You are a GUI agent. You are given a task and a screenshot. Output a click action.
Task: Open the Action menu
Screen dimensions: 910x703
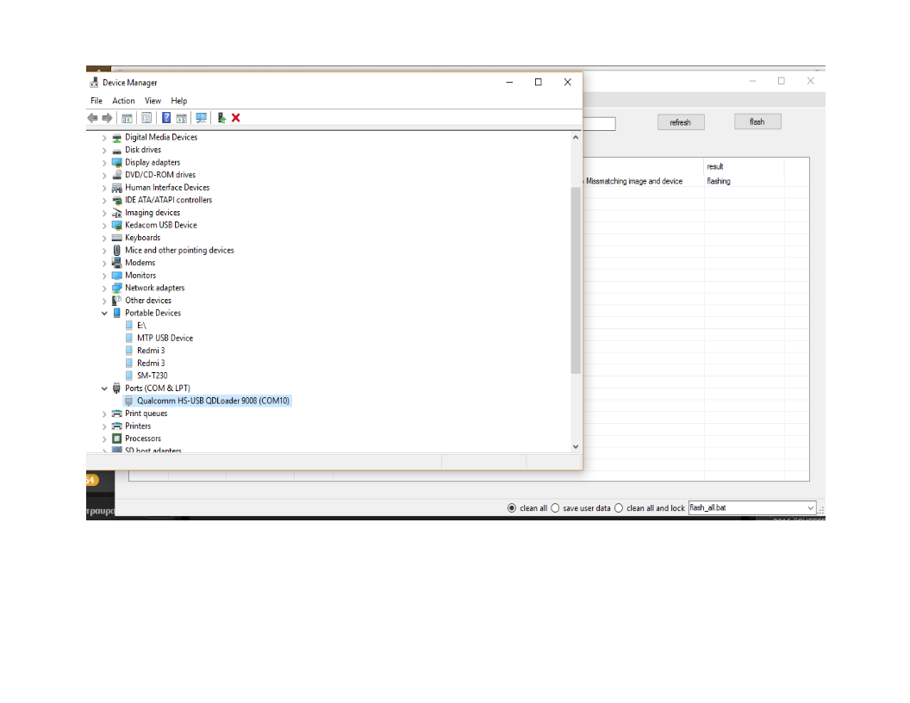(x=123, y=101)
